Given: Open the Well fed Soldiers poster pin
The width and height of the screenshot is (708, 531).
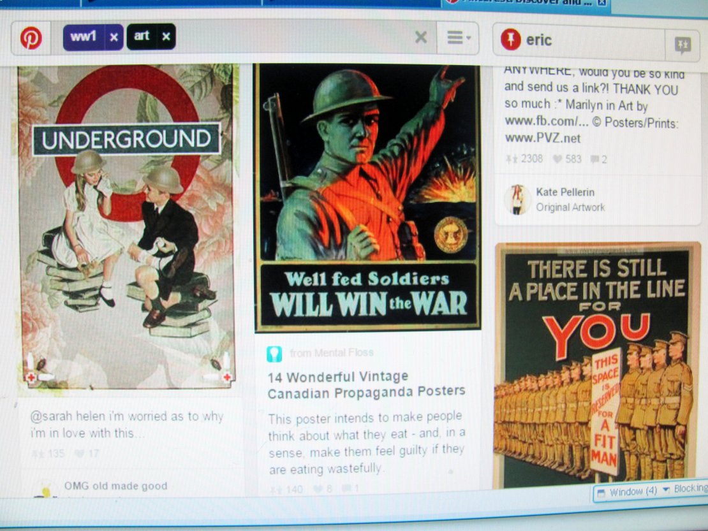Looking at the screenshot, I should click(x=367, y=198).
